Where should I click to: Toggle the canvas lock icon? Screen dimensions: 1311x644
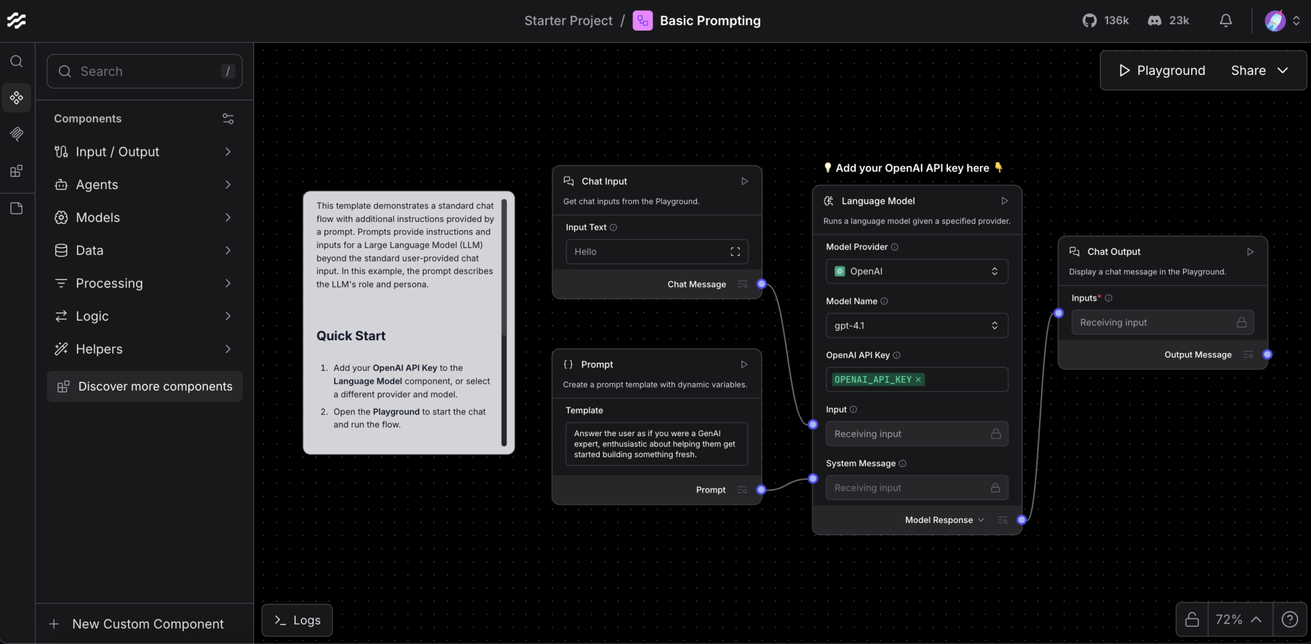(x=1192, y=619)
